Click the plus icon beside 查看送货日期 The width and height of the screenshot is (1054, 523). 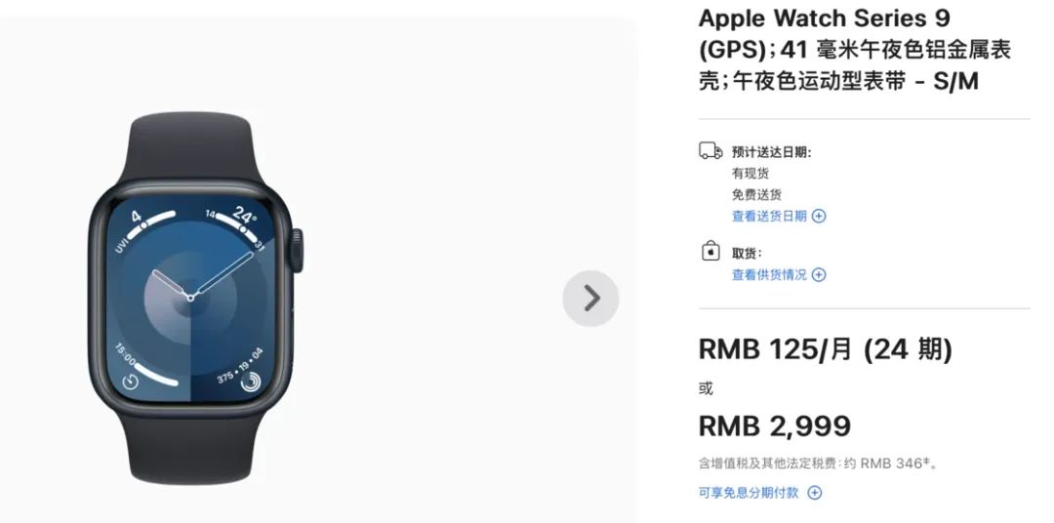[x=818, y=216]
